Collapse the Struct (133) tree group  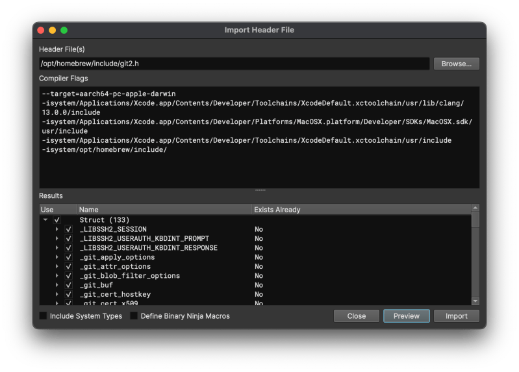pos(45,219)
